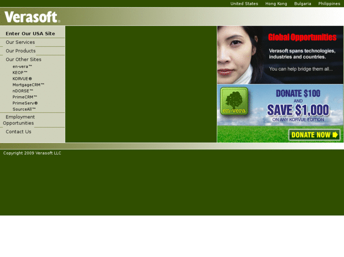Click the Donate $100 Save $1,000 banner
This screenshot has width=344, height=257.
280,114
